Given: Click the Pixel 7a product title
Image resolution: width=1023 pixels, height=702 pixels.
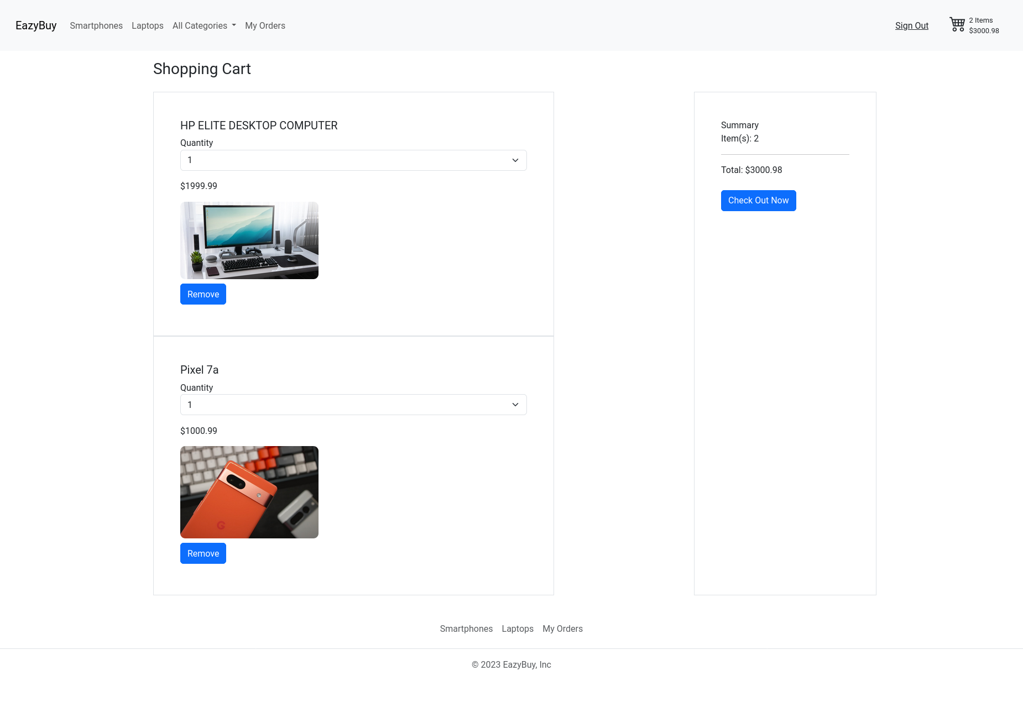Looking at the screenshot, I should [x=199, y=370].
